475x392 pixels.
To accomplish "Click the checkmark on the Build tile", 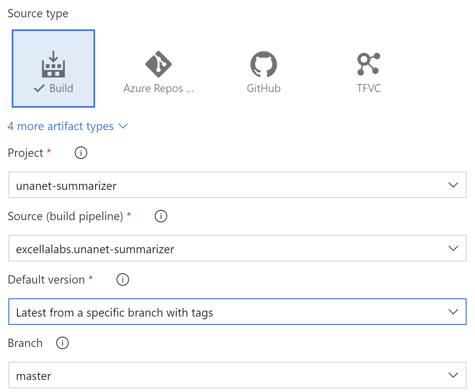I will coord(39,88).
